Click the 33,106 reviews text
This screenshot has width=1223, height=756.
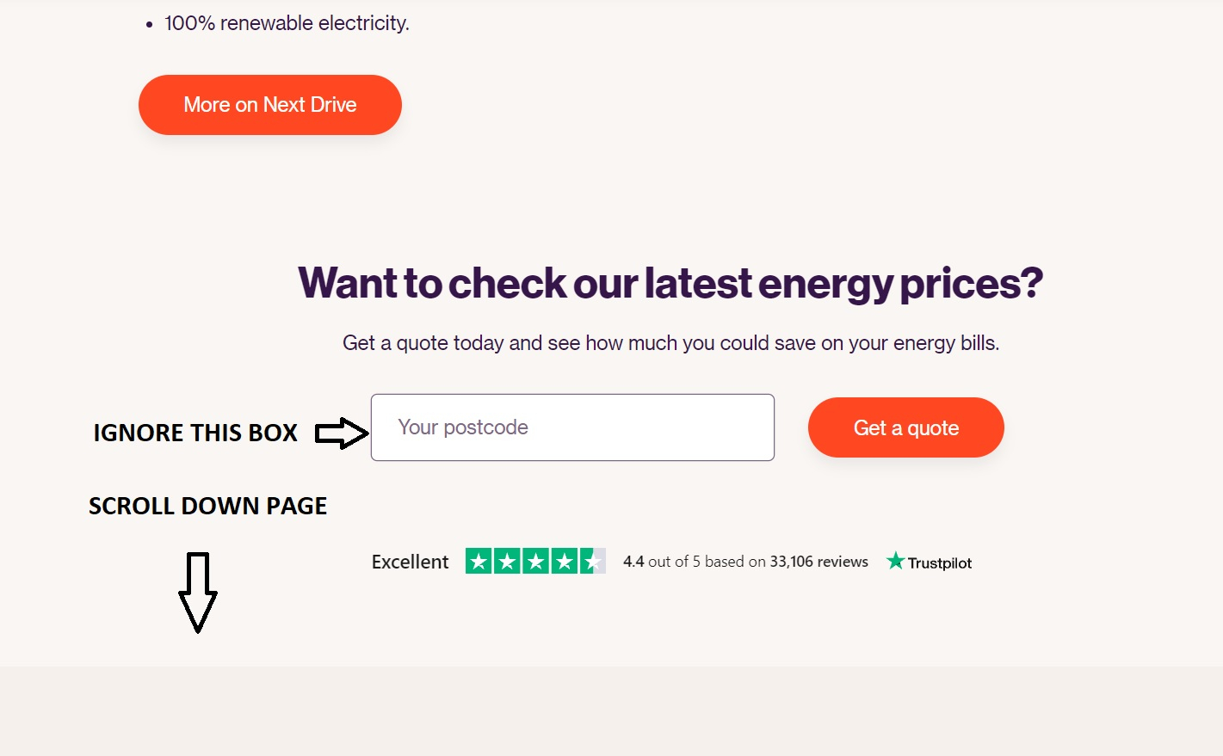coord(818,562)
